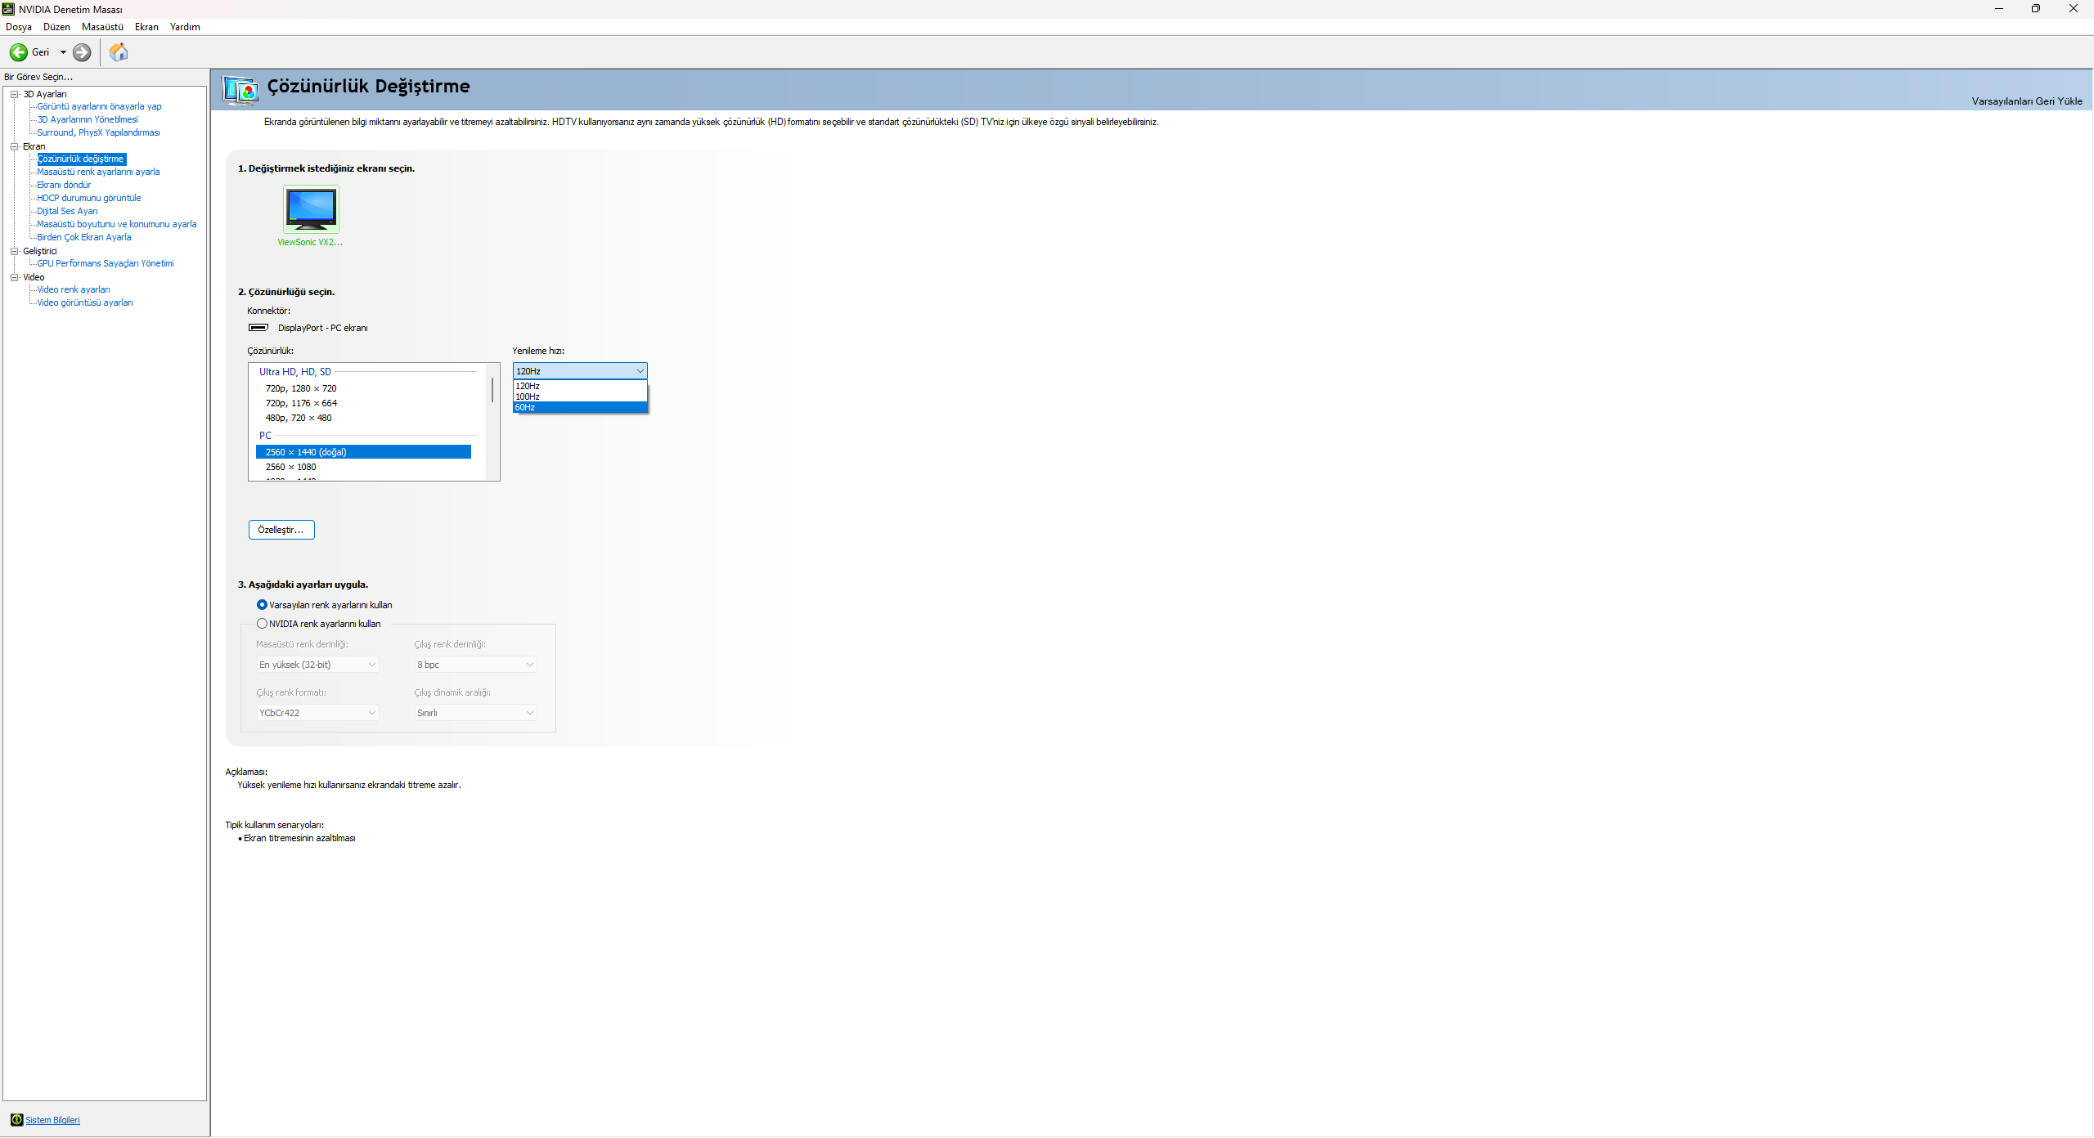Open the Sistem Bilgileri link
The width and height of the screenshot is (2094, 1138).
(52, 1120)
